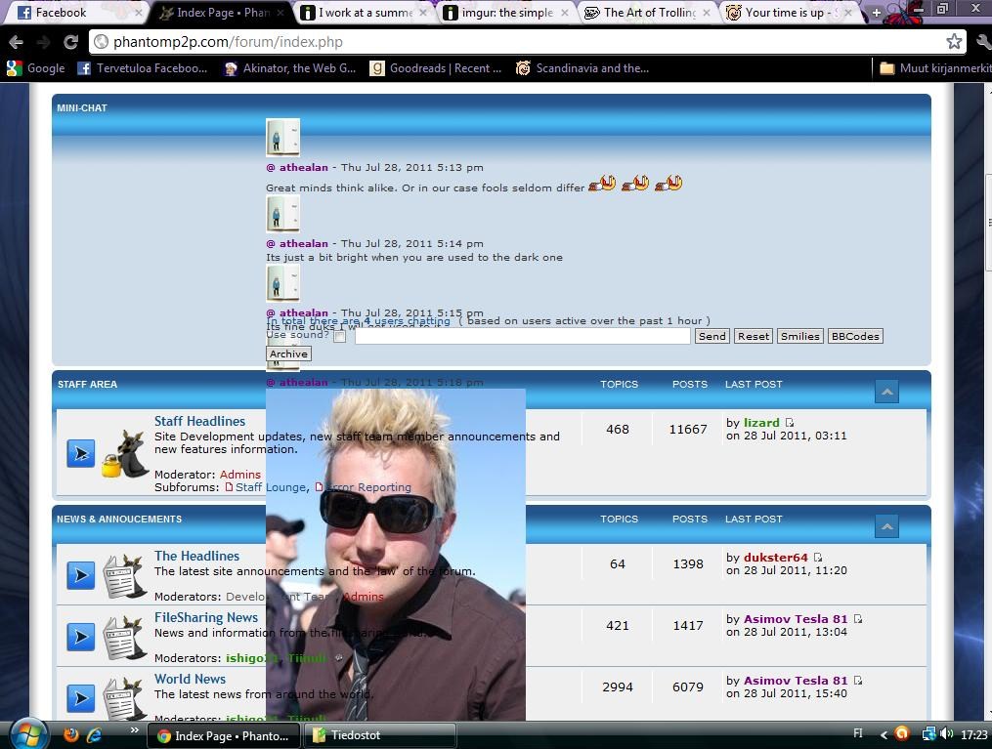Open the Staff Headlines forum status icon
Screen dimensions: 992x749
tap(81, 453)
